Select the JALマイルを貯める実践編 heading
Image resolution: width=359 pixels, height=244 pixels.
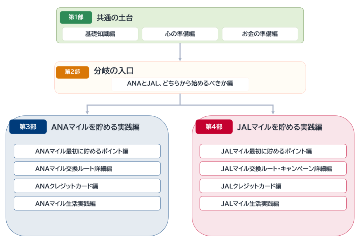click(279, 127)
